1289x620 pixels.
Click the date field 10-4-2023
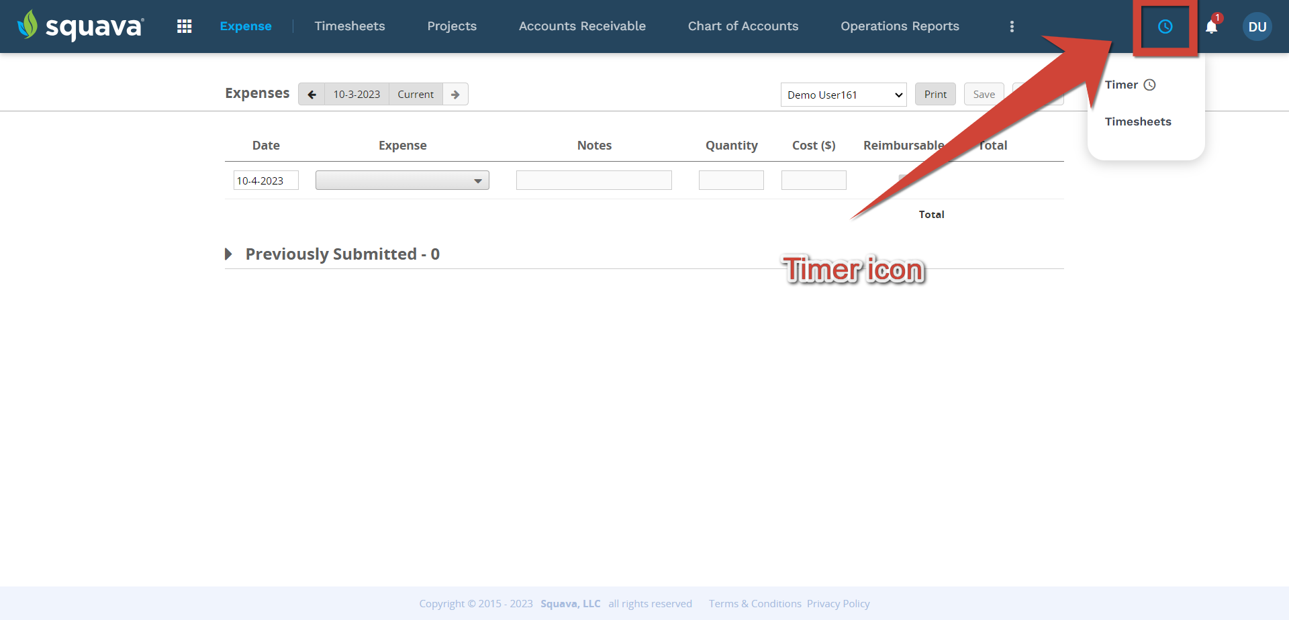tap(266, 180)
